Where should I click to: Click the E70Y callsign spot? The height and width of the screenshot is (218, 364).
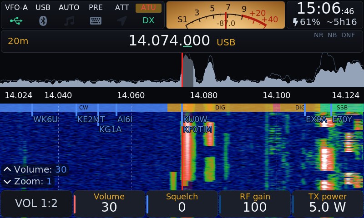pyautogui.click(x=343, y=119)
